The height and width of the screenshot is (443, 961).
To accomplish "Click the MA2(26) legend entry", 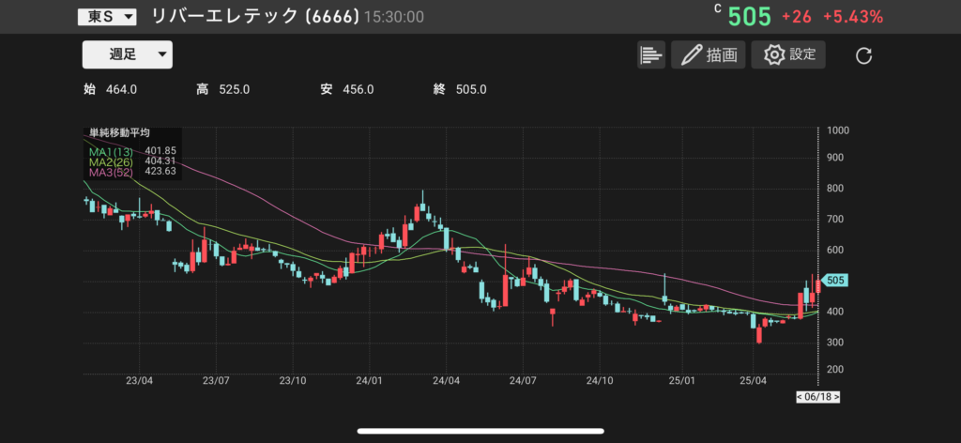I will (x=133, y=161).
